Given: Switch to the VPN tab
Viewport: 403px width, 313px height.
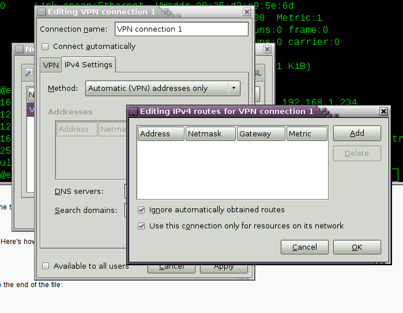Looking at the screenshot, I should tap(51, 65).
